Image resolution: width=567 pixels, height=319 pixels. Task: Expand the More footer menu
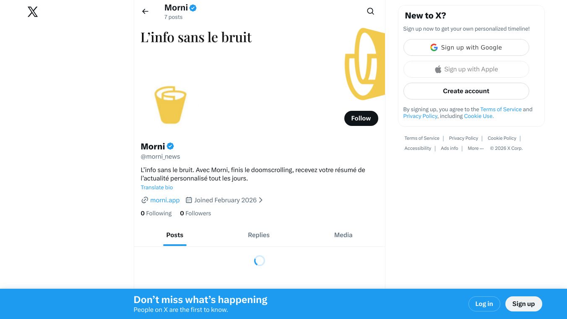[476, 148]
